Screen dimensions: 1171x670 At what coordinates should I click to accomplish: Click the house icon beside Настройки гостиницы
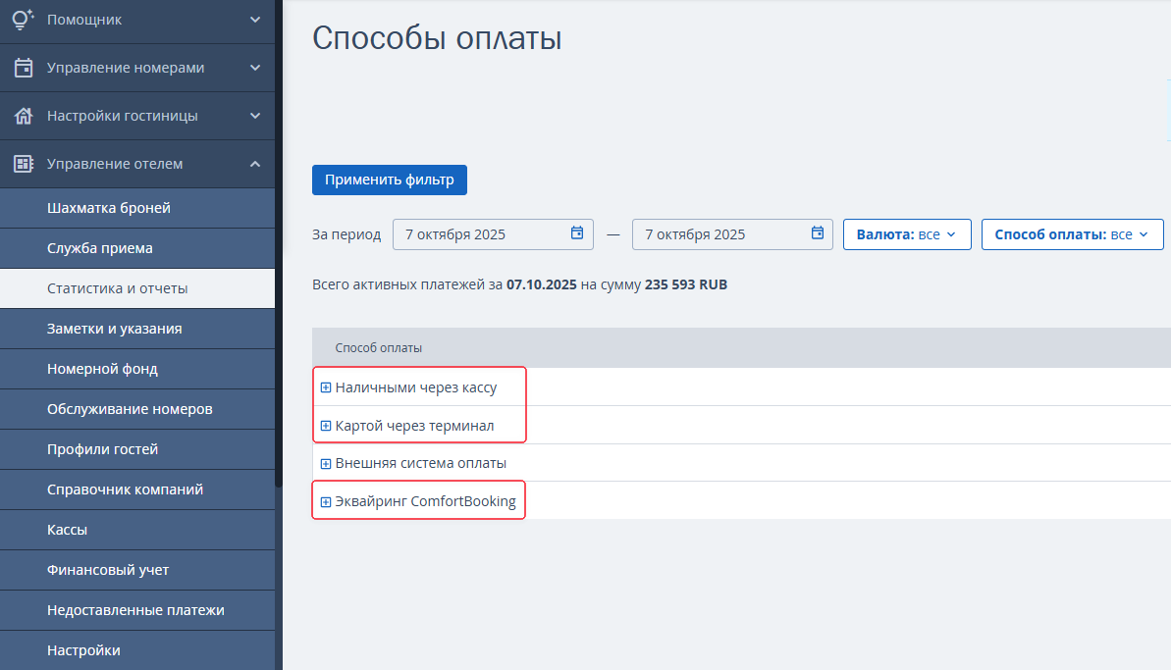(x=24, y=116)
